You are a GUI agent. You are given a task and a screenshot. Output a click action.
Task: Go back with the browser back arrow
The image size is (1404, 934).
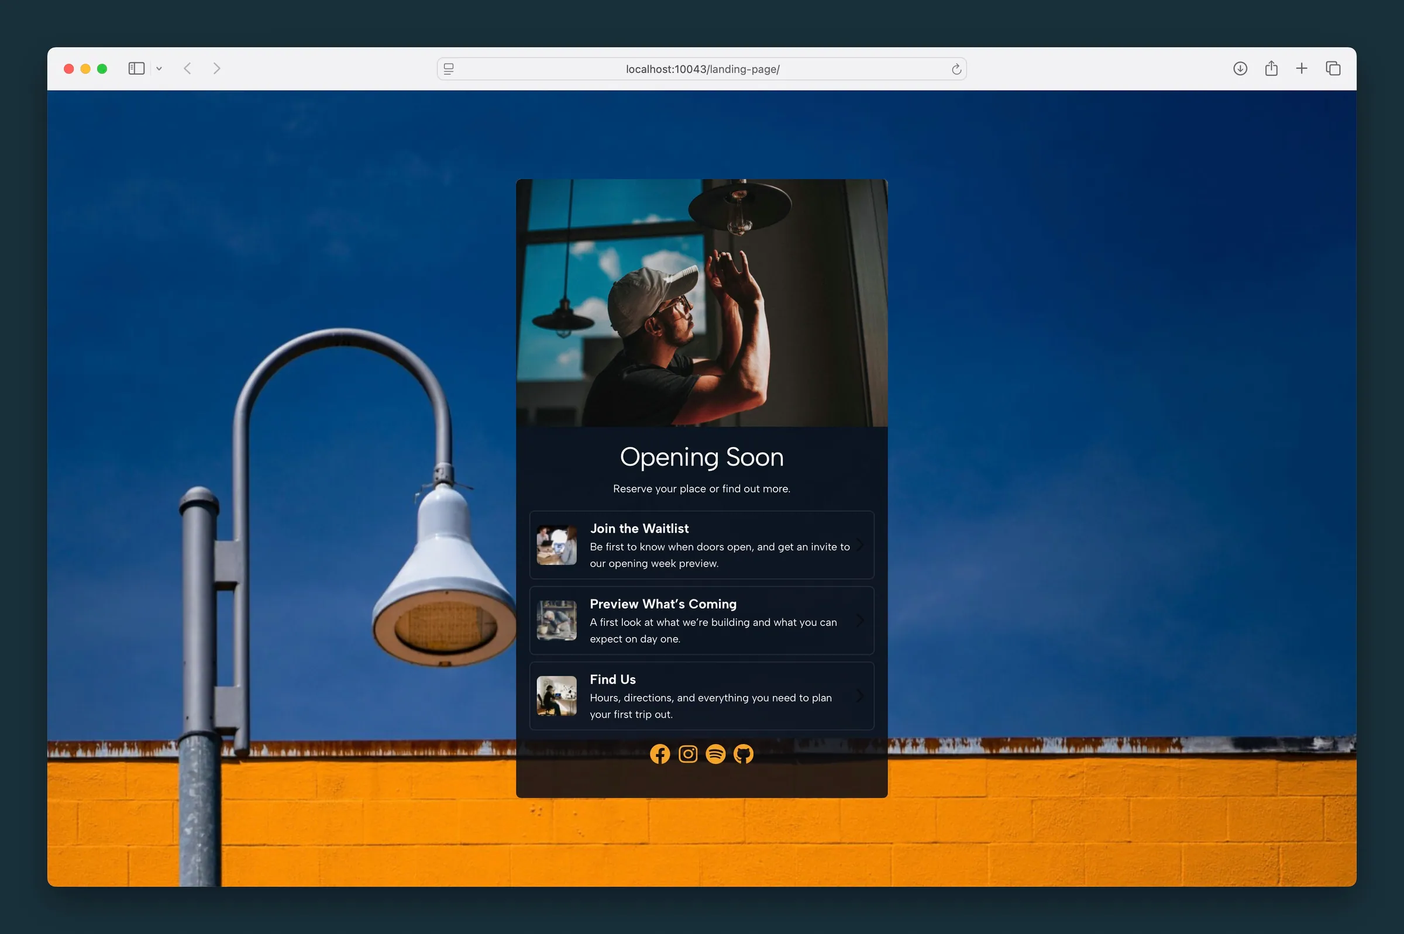187,68
